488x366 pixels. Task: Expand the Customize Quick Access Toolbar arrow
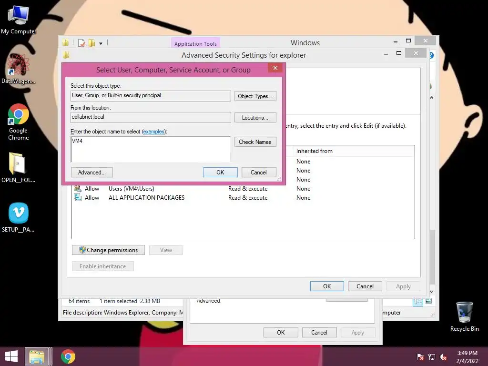point(101,43)
